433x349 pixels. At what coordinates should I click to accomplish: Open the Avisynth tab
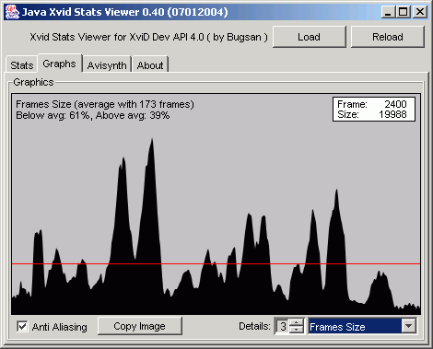107,65
